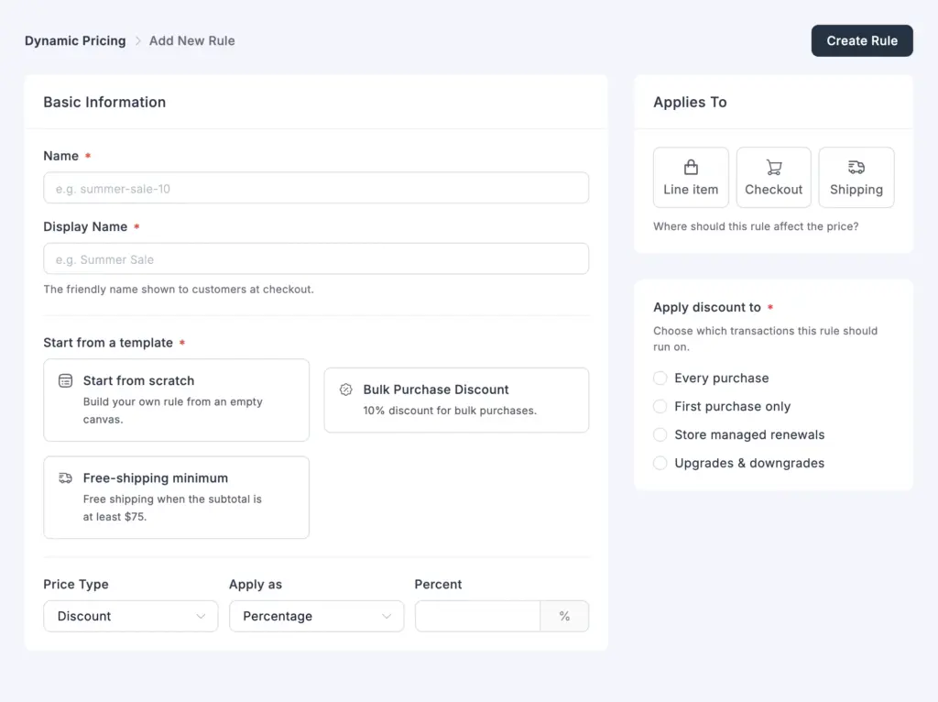Click the Add New Rule breadcrumb text
Image resolution: width=938 pixels, height=702 pixels.
[192, 40]
